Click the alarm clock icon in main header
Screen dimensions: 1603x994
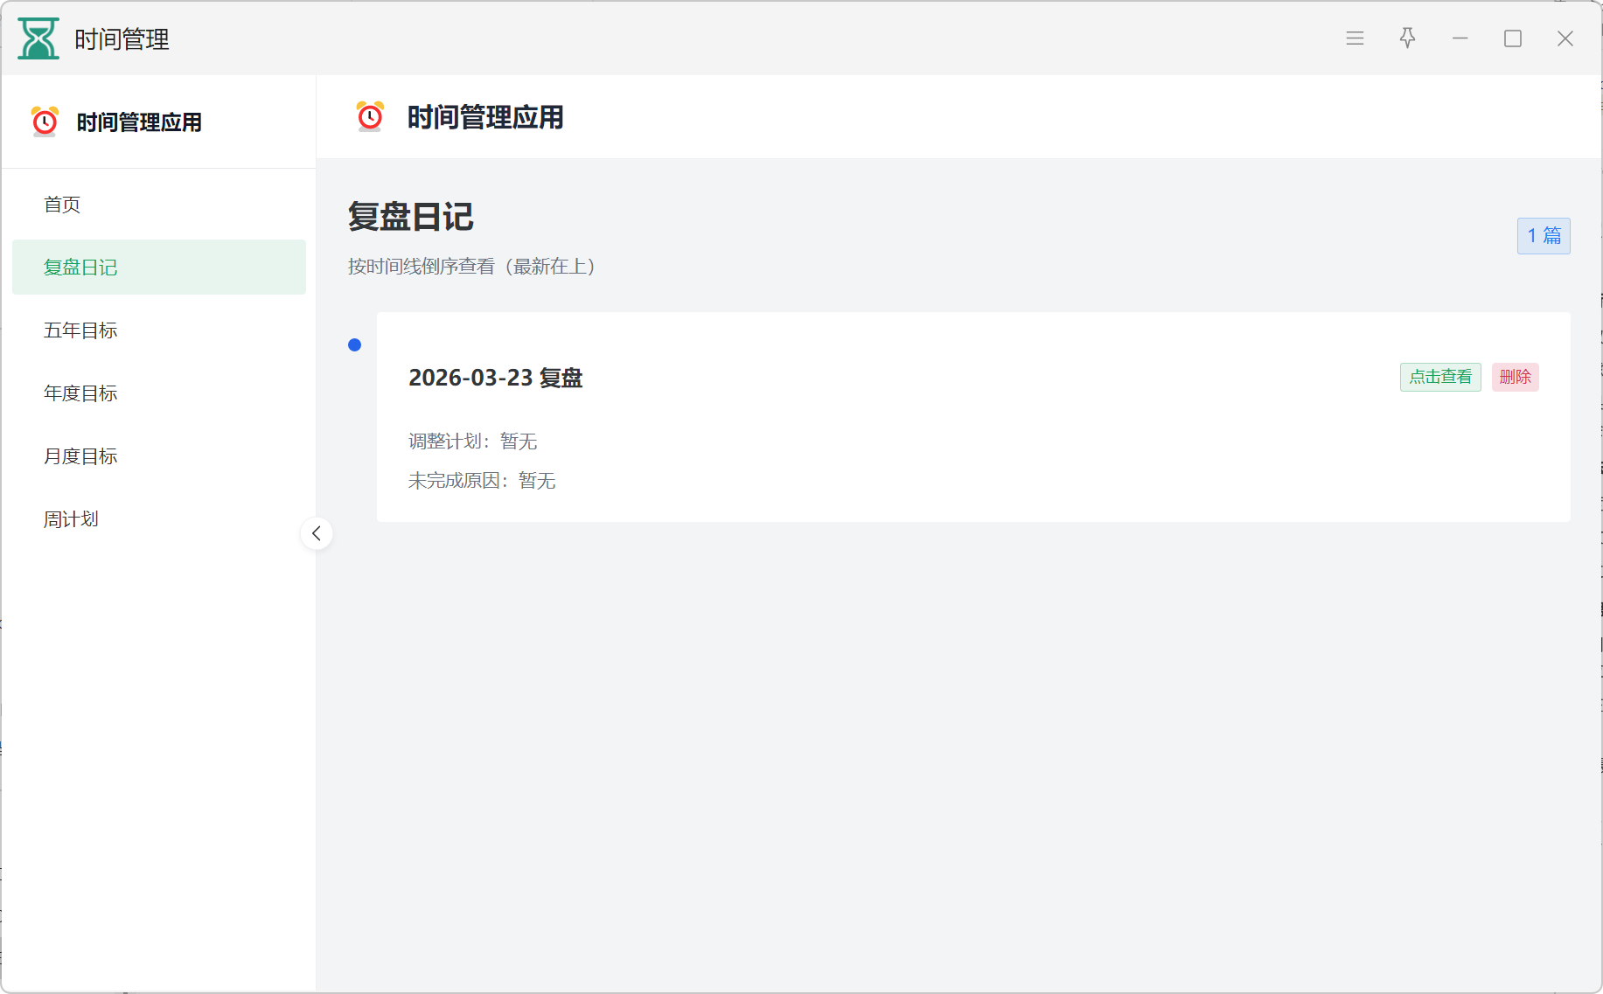[370, 116]
